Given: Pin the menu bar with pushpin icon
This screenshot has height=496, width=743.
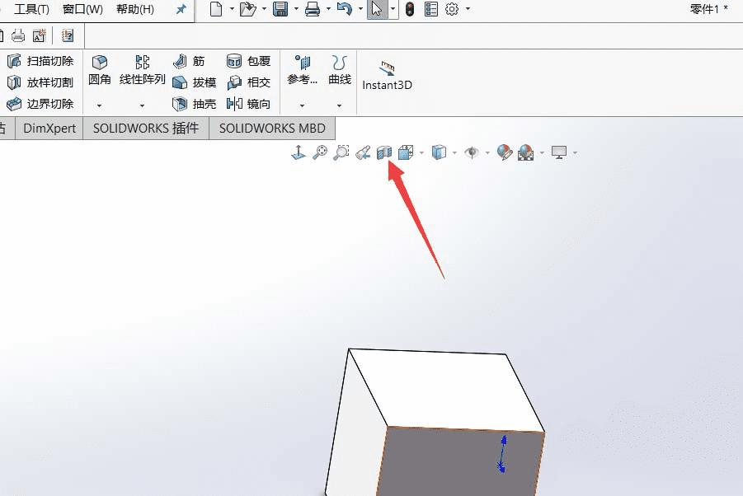Looking at the screenshot, I should point(181,9).
